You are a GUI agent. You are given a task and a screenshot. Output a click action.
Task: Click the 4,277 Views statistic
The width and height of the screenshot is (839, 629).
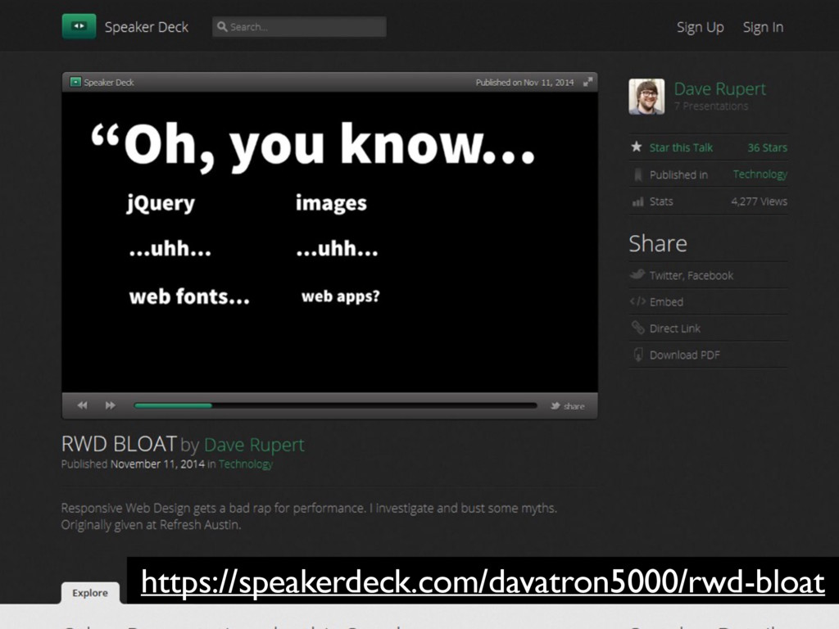(759, 201)
